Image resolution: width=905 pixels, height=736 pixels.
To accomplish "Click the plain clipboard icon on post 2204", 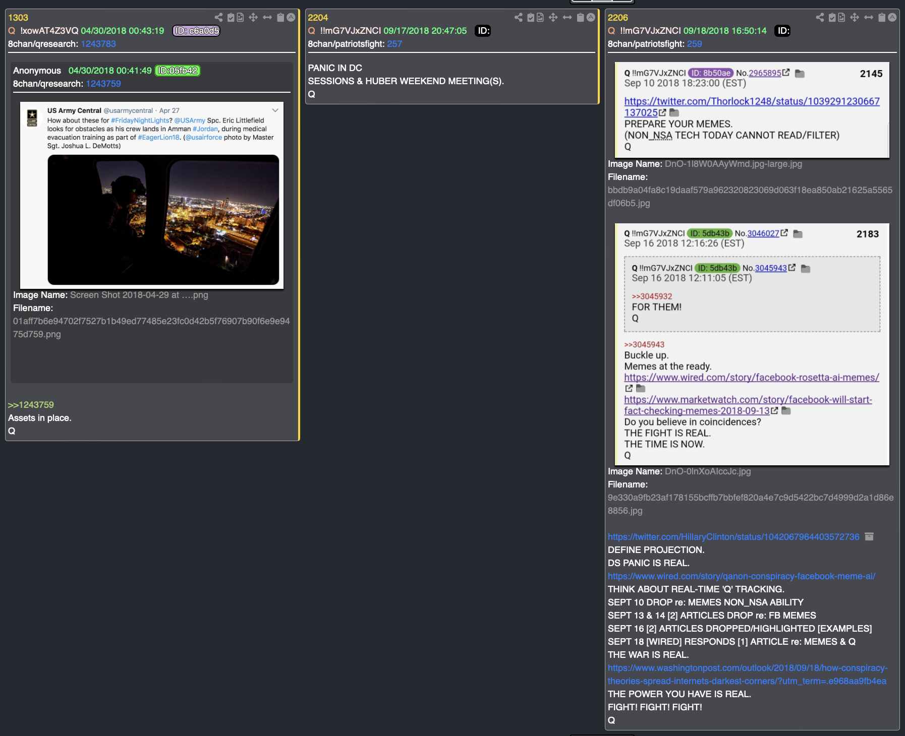I will click(x=581, y=18).
